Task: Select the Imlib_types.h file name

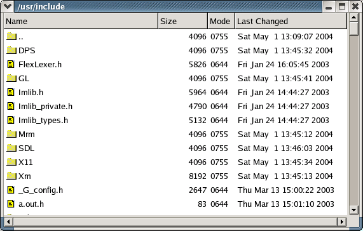Action: (x=43, y=121)
